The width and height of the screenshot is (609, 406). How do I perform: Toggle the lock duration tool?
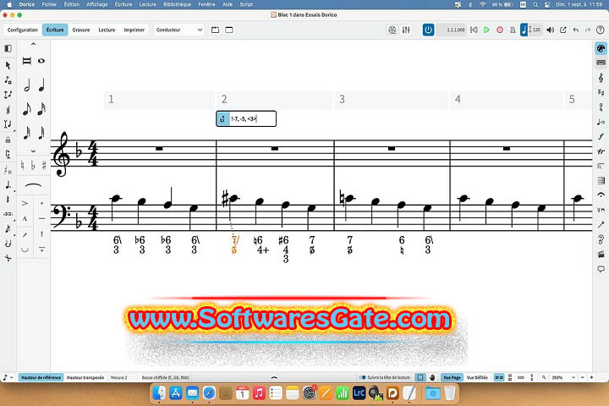click(x=8, y=140)
